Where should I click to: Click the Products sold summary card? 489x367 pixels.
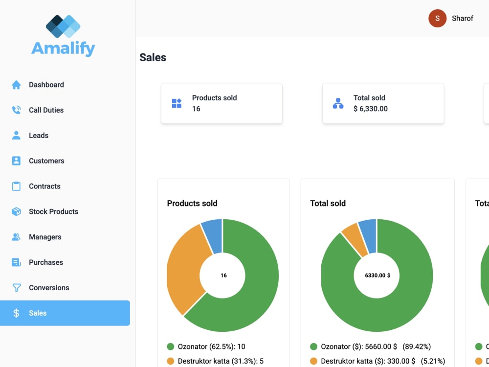click(222, 103)
